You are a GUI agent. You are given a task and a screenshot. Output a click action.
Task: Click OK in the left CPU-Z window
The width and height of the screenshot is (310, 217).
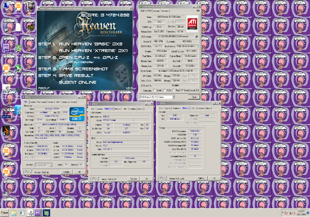tap(79, 172)
